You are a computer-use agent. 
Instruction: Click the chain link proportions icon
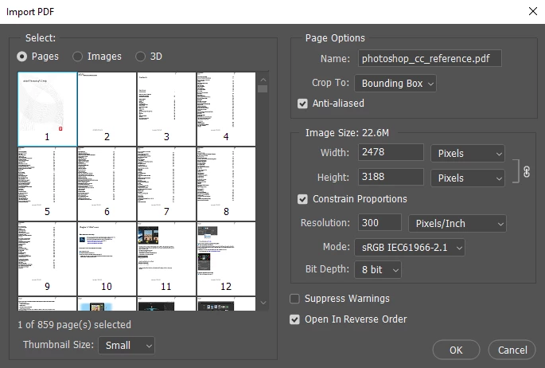coord(527,172)
